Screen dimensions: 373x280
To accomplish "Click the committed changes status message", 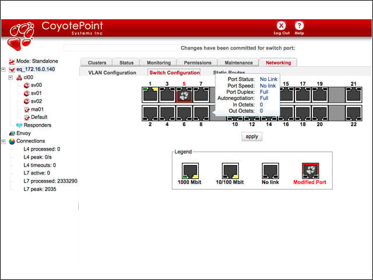I will click(x=238, y=48).
